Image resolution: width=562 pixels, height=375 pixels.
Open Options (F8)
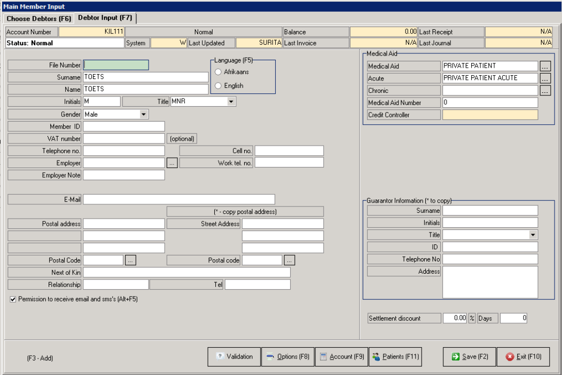coord(287,357)
